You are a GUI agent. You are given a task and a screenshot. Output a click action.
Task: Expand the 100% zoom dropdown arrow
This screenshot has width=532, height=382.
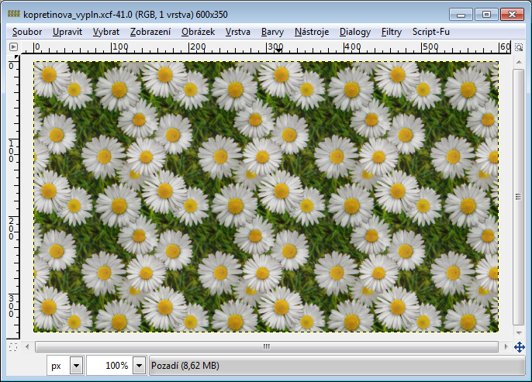140,365
